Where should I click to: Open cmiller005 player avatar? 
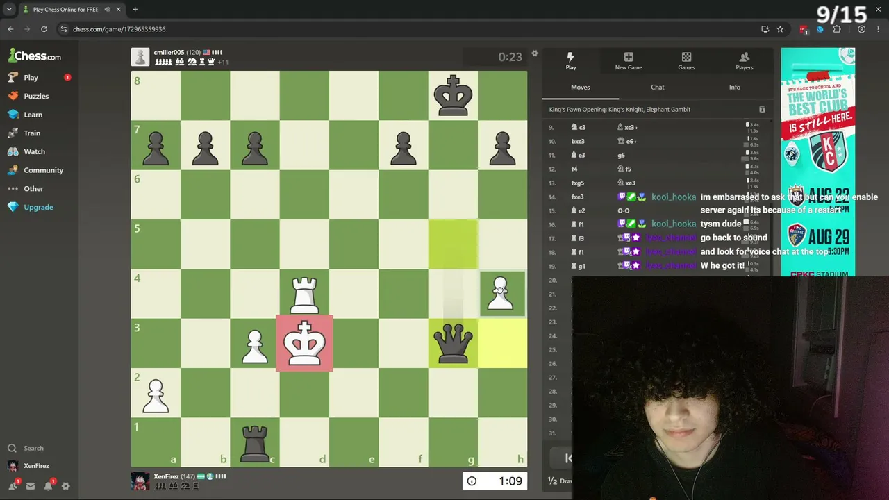(140, 57)
